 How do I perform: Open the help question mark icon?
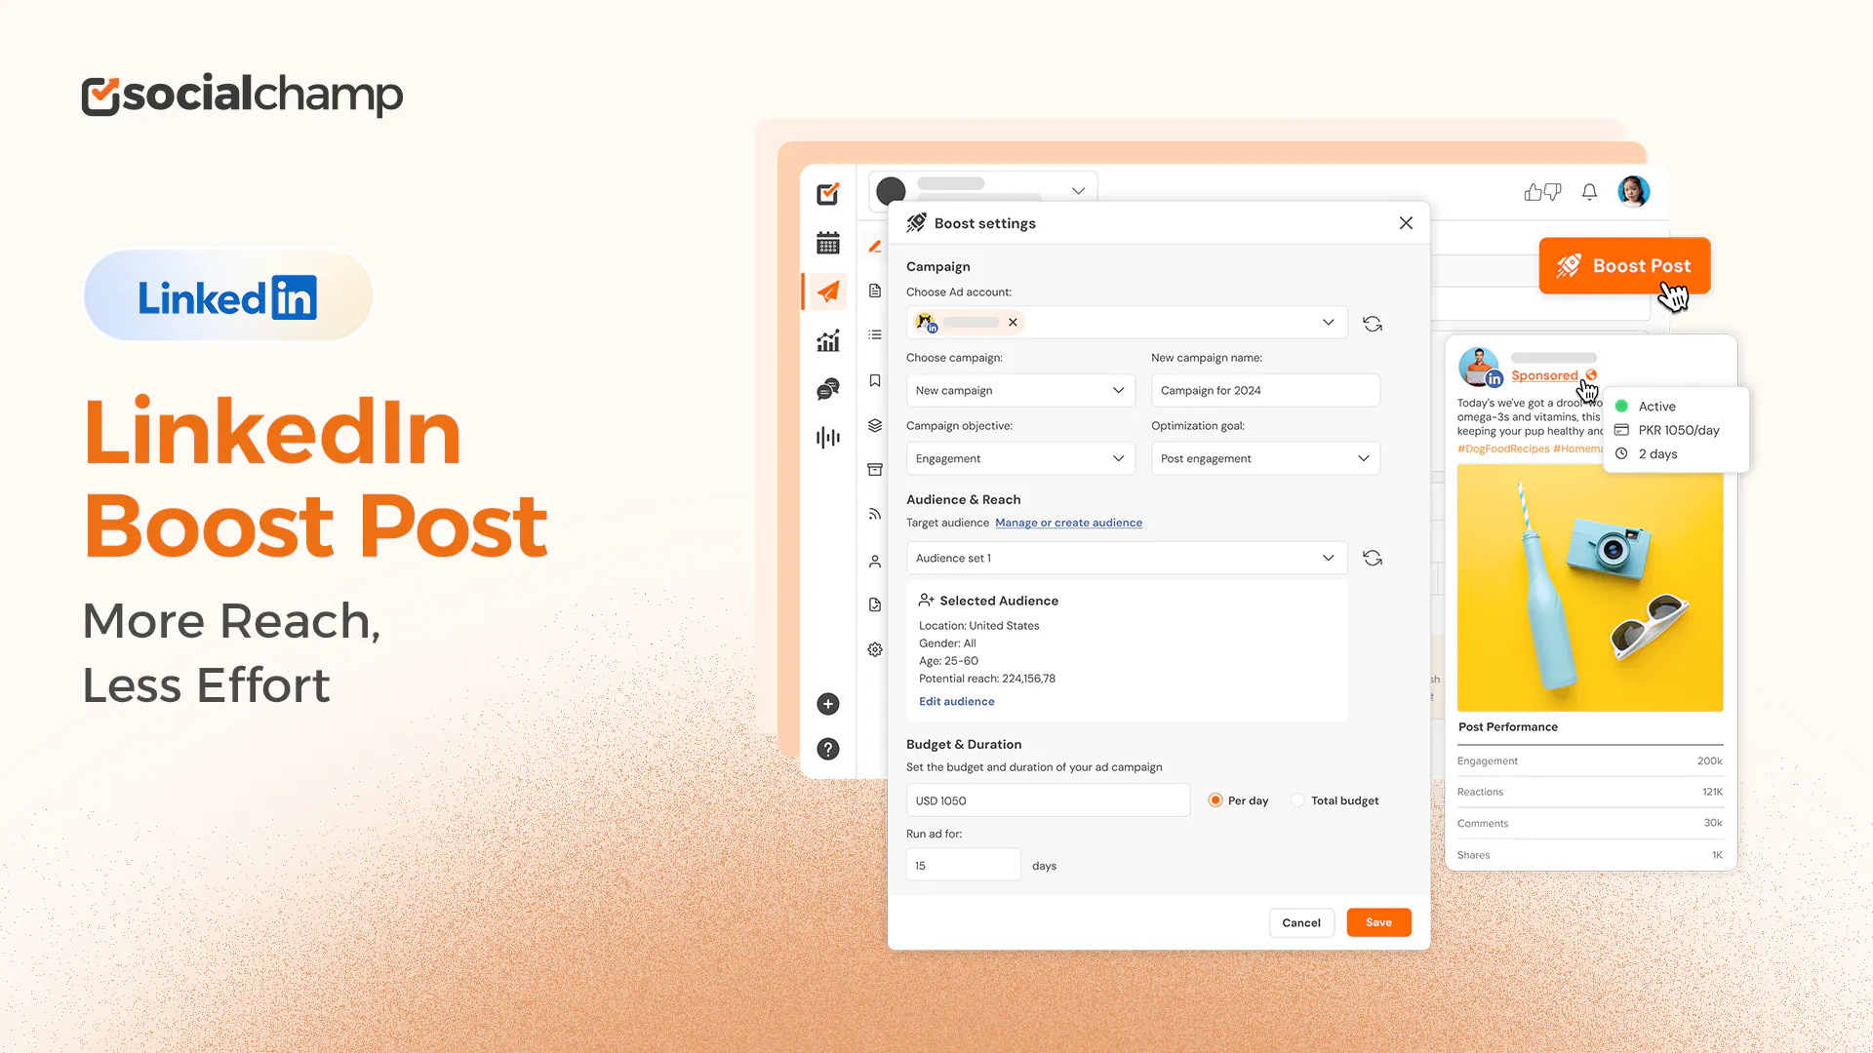coord(828,749)
